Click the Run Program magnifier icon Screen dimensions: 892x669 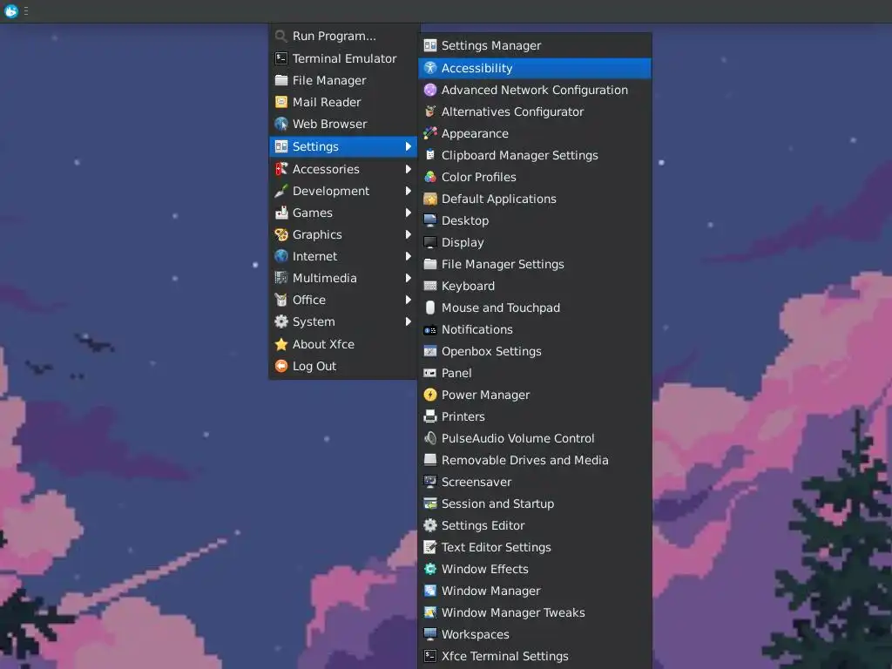click(x=281, y=37)
